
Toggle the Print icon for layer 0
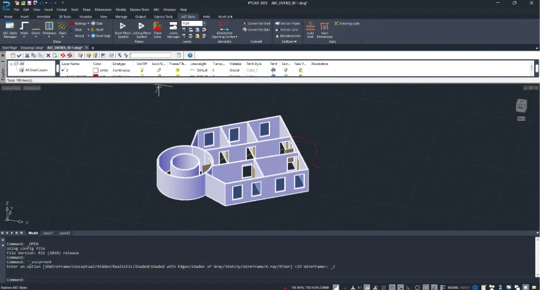click(x=273, y=70)
